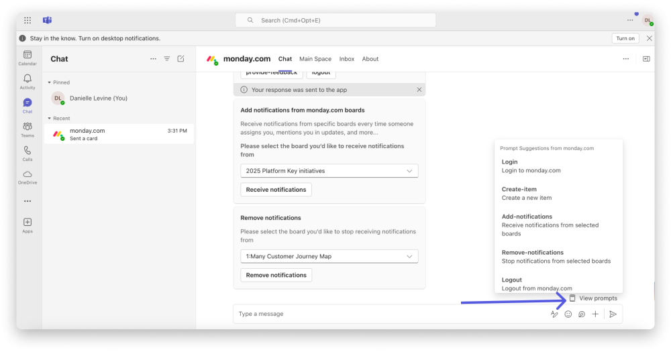Click the Receive notifications button

[276, 190]
